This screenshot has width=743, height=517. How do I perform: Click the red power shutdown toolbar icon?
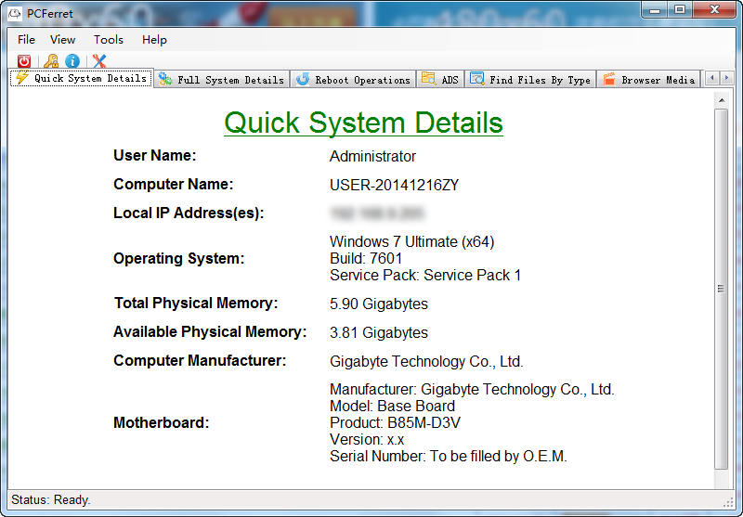(x=24, y=61)
